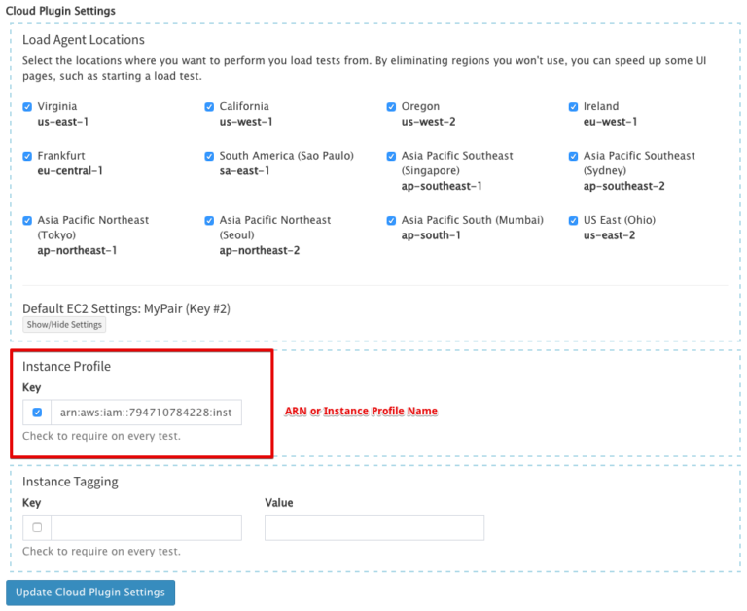Uncheck Asia Pacific Northeast (Tokyo) checkbox

[27, 220]
